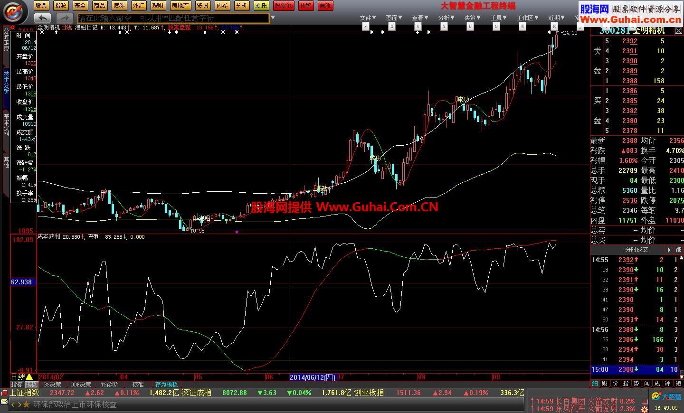Click the B shortcut key icon under 画面
684x413 pixels.
click(x=392, y=27)
